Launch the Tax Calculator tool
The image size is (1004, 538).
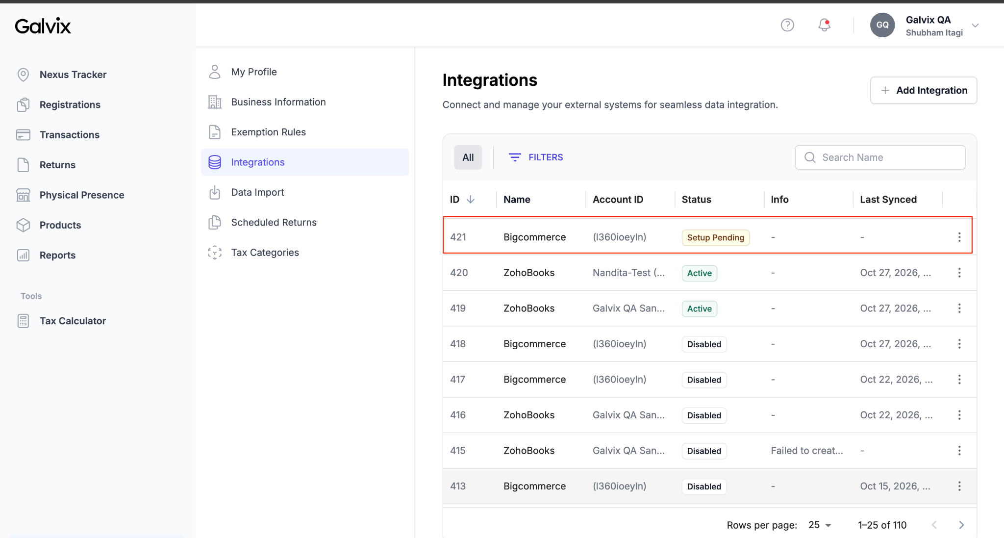[73, 321]
